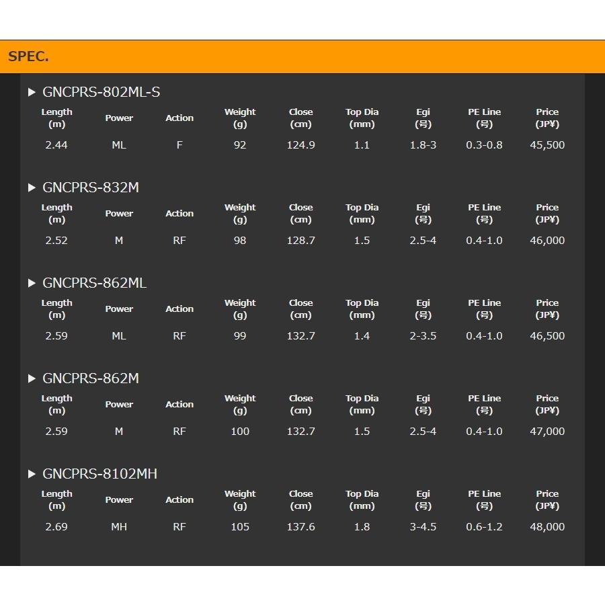This screenshot has height=605, width=605.
Task: Click the GNCPRS-832M model name
Action: point(91,188)
